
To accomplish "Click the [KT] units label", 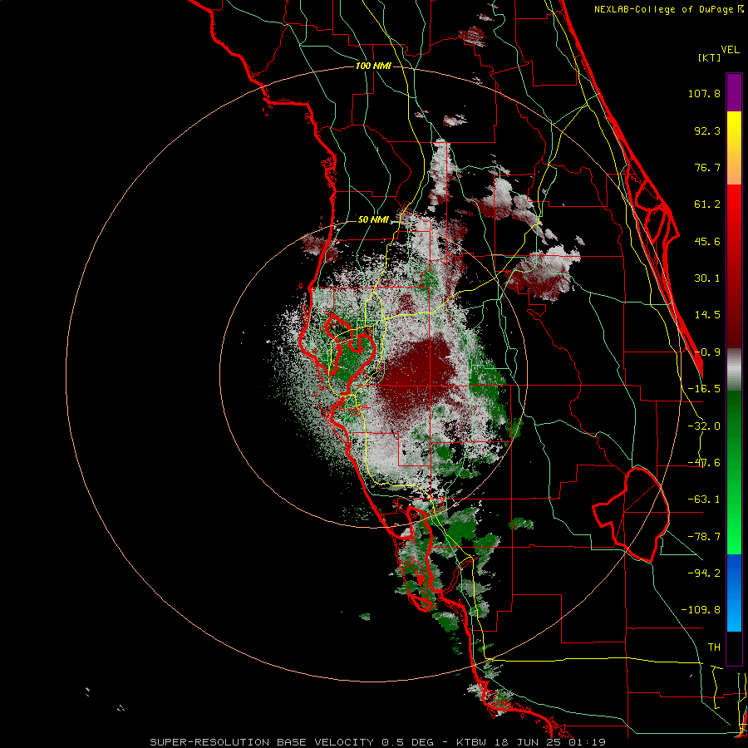I will coord(710,57).
